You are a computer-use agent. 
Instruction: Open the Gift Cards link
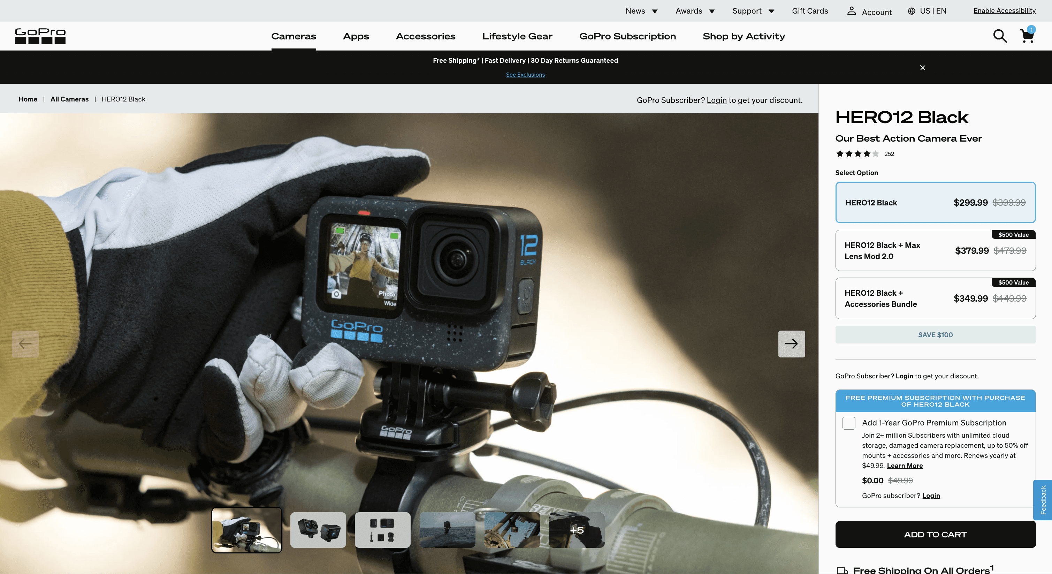point(810,11)
